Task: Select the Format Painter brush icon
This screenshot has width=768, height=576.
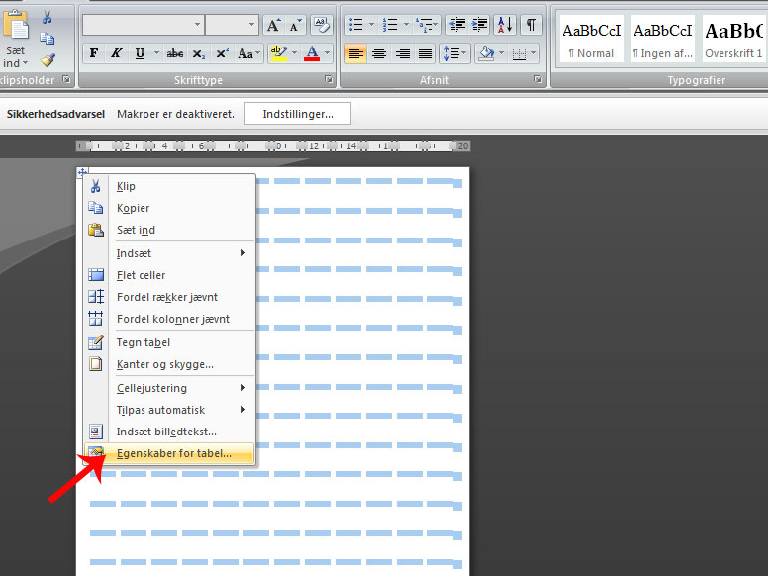Action: [48, 59]
